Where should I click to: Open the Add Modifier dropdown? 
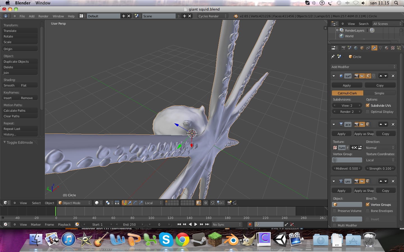(x=363, y=67)
